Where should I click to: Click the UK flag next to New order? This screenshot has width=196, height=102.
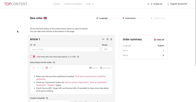[45, 18]
